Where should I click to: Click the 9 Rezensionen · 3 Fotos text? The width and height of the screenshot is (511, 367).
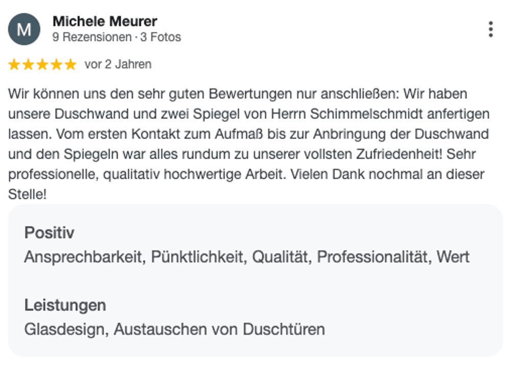coord(117,37)
